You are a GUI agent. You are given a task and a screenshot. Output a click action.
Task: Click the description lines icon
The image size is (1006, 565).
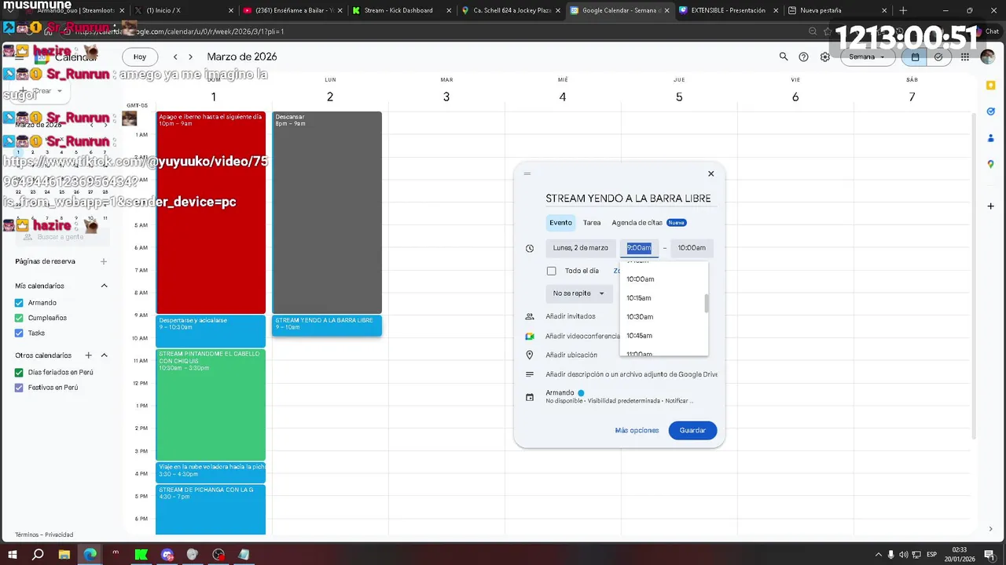point(530,374)
